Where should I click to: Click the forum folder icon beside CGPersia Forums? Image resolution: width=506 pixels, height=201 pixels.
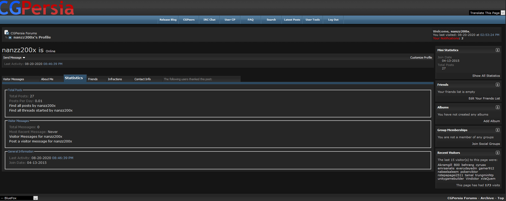7,32
